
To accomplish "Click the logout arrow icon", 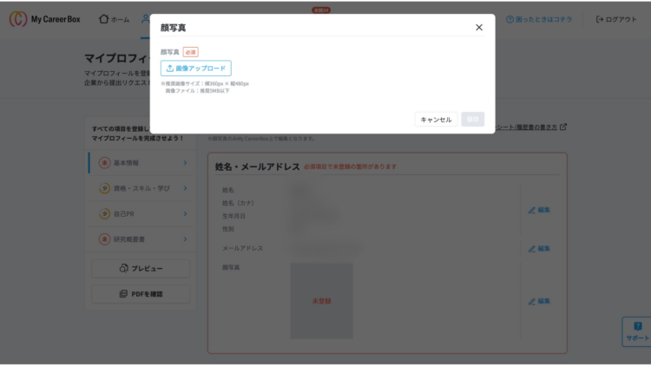I will tap(600, 19).
